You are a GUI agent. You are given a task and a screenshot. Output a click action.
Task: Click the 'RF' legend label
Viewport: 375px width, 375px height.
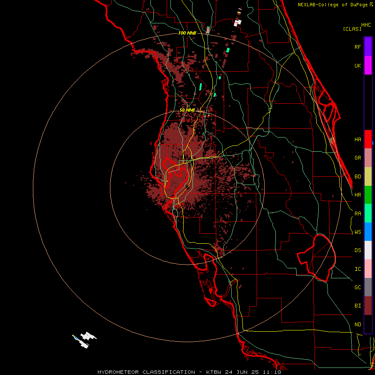358,47
